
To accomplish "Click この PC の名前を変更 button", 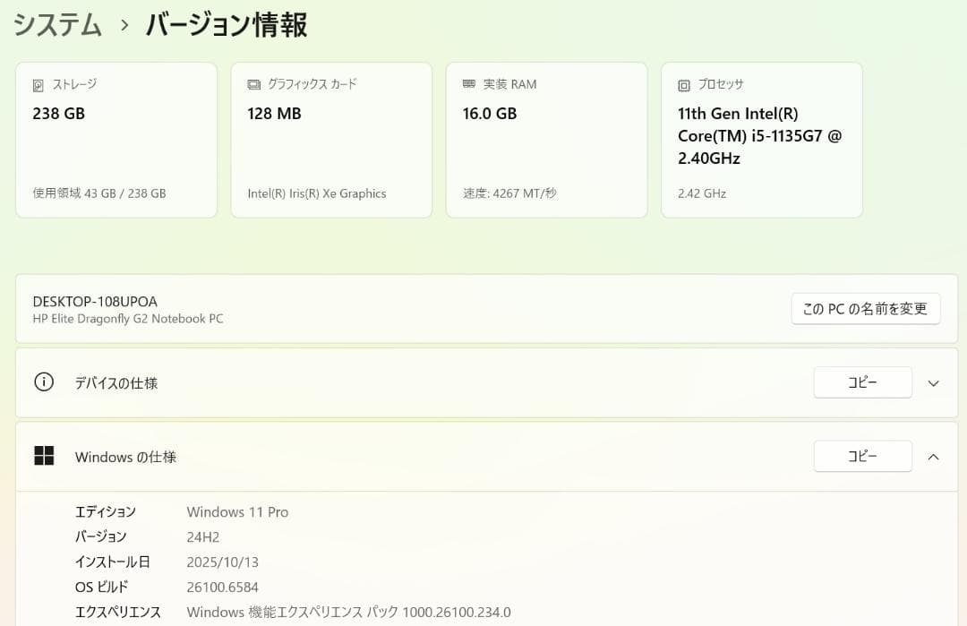I will pos(865,308).
